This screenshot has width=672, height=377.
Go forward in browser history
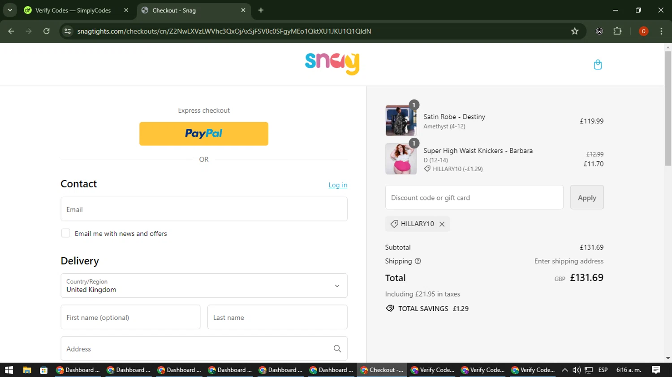click(29, 31)
